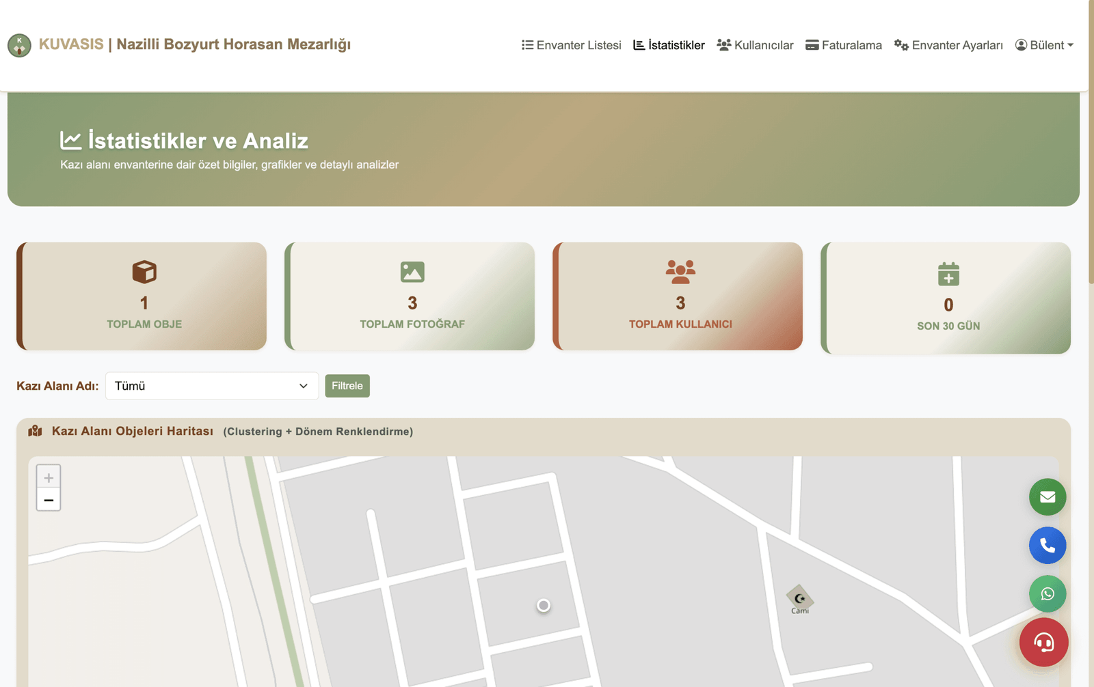Screen dimensions: 1094x687
Task: Click the red headset support button
Action: tap(1043, 643)
